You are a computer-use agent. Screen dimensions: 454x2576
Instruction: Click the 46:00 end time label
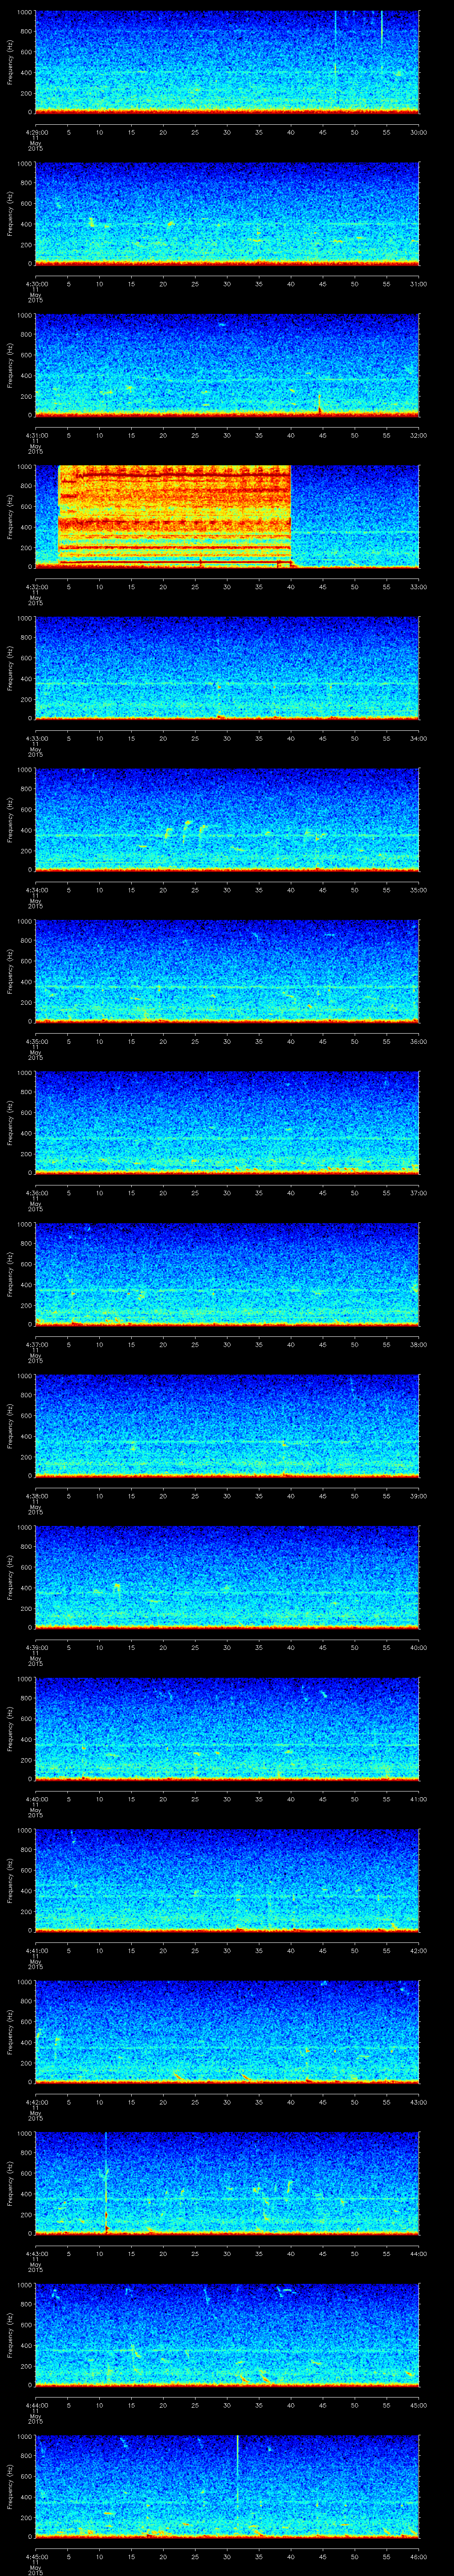pos(418,2556)
